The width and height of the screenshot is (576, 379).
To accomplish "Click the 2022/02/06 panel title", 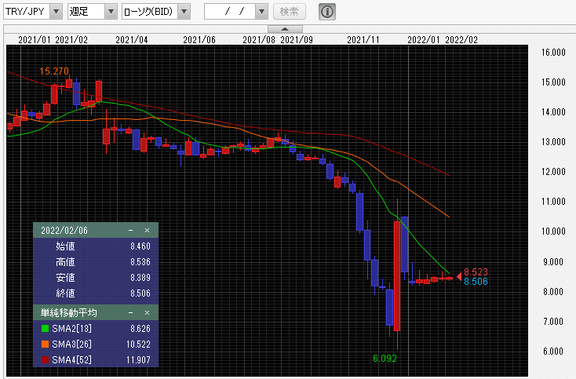I will (x=64, y=231).
